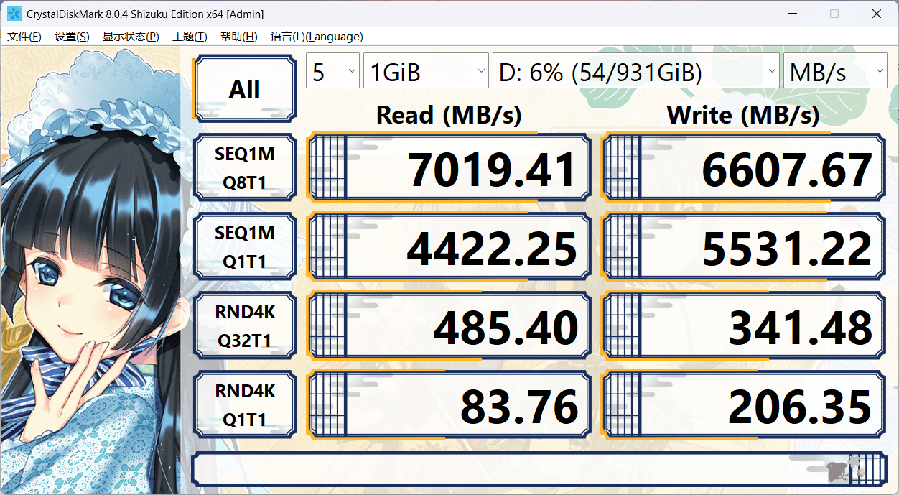Select the 6607.67 sequential write result
The height and width of the screenshot is (495, 899).
(743, 168)
